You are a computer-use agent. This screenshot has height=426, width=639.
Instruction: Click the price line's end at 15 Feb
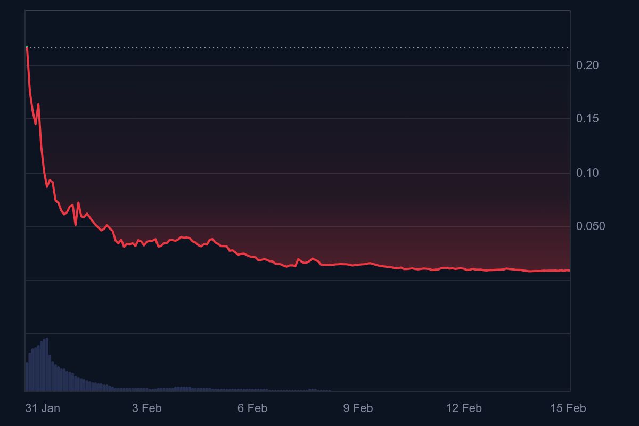[x=569, y=271]
